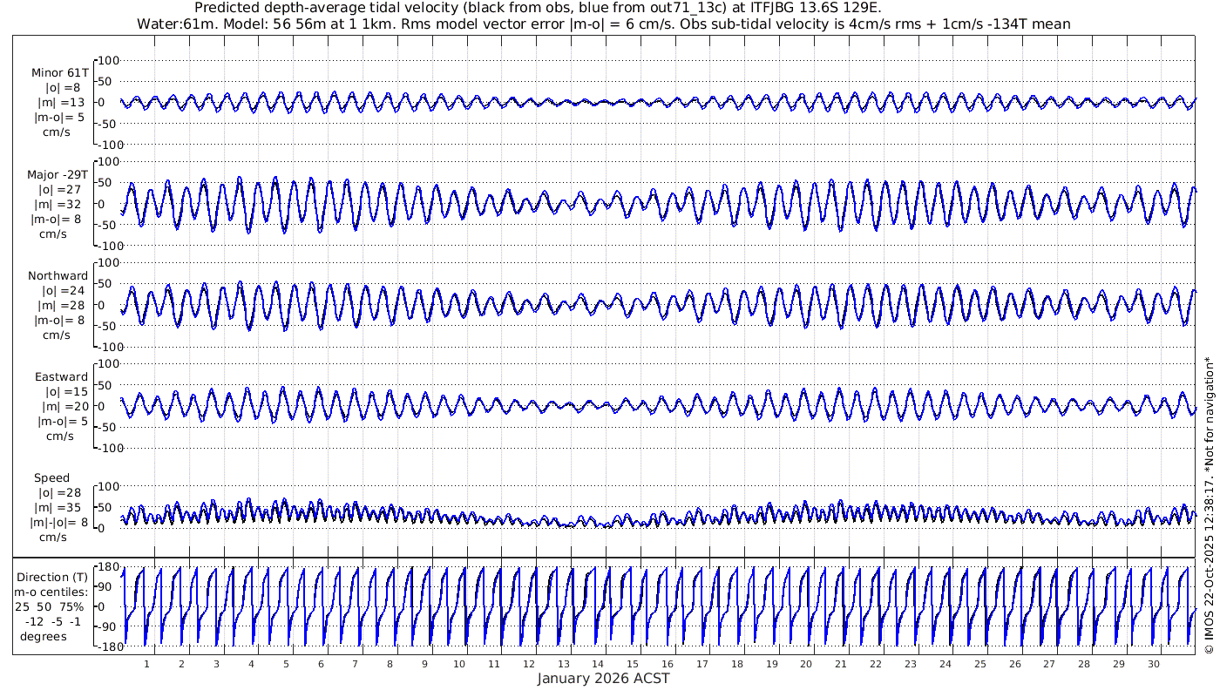
Task: Click the '|m| =28' value
Action: coord(59,305)
